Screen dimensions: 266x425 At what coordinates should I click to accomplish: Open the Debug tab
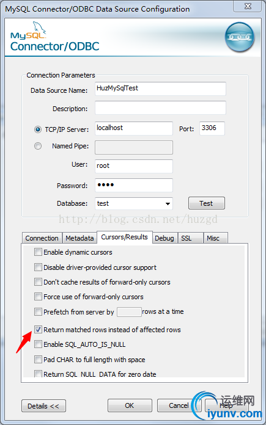coord(164,238)
